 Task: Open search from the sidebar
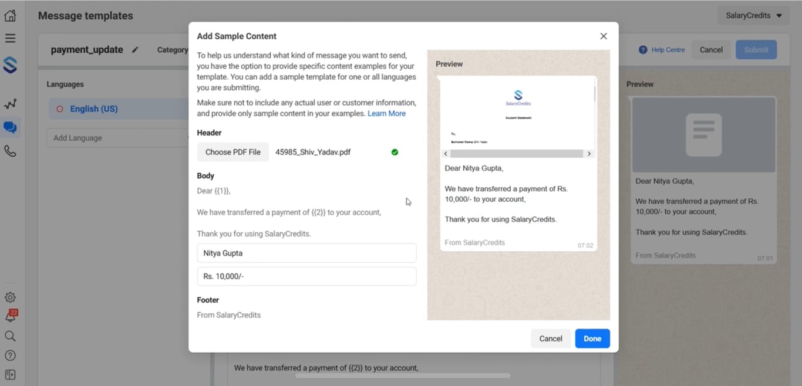10,336
